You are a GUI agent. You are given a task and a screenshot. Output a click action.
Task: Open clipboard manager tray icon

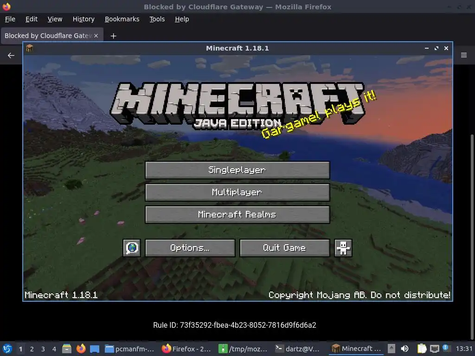click(422, 349)
